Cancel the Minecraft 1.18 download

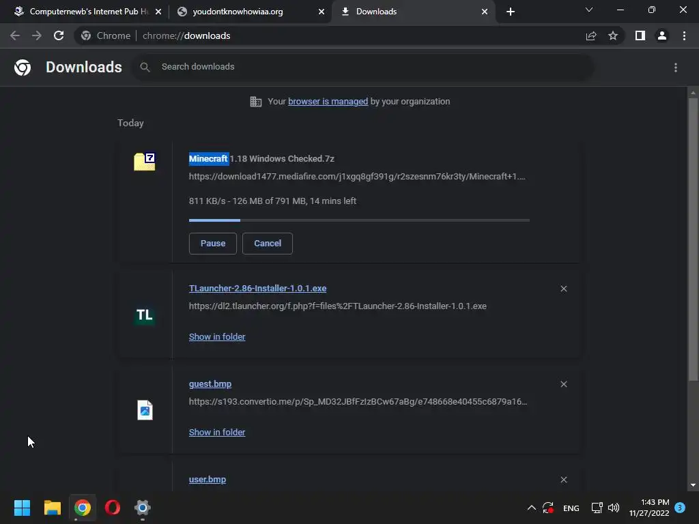click(268, 244)
